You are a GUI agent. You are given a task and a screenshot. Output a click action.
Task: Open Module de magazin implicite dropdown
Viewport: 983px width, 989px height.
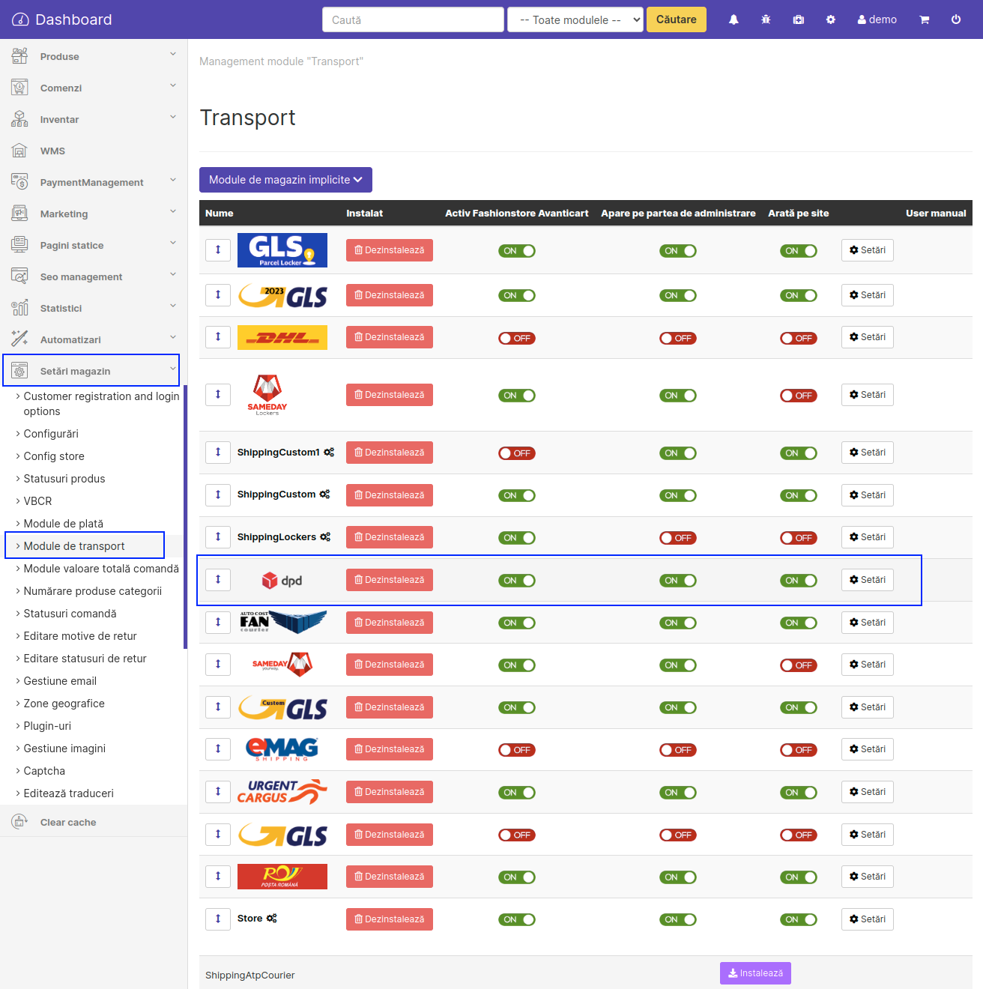[285, 180]
